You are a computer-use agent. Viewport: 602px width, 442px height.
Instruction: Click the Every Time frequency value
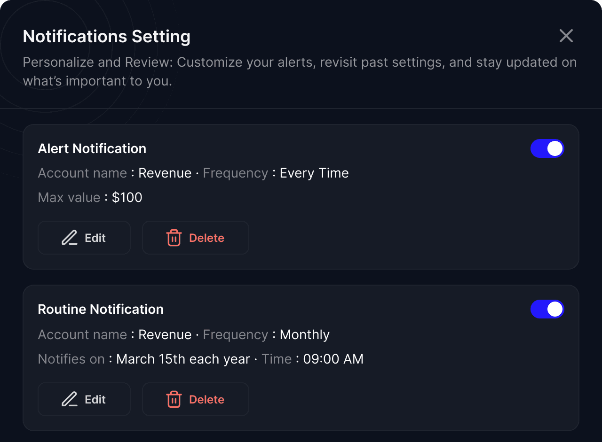coord(314,173)
